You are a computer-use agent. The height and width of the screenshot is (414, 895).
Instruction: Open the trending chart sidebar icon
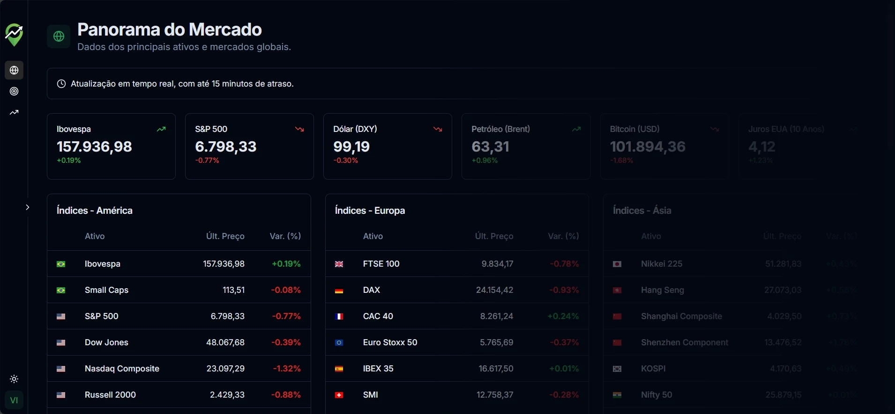pos(14,112)
